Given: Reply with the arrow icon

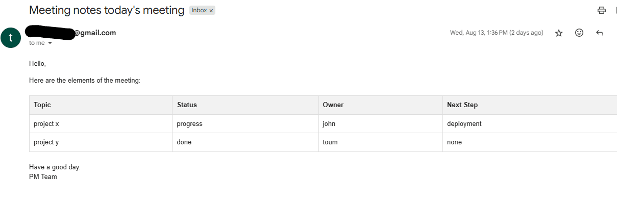Looking at the screenshot, I should point(600,33).
